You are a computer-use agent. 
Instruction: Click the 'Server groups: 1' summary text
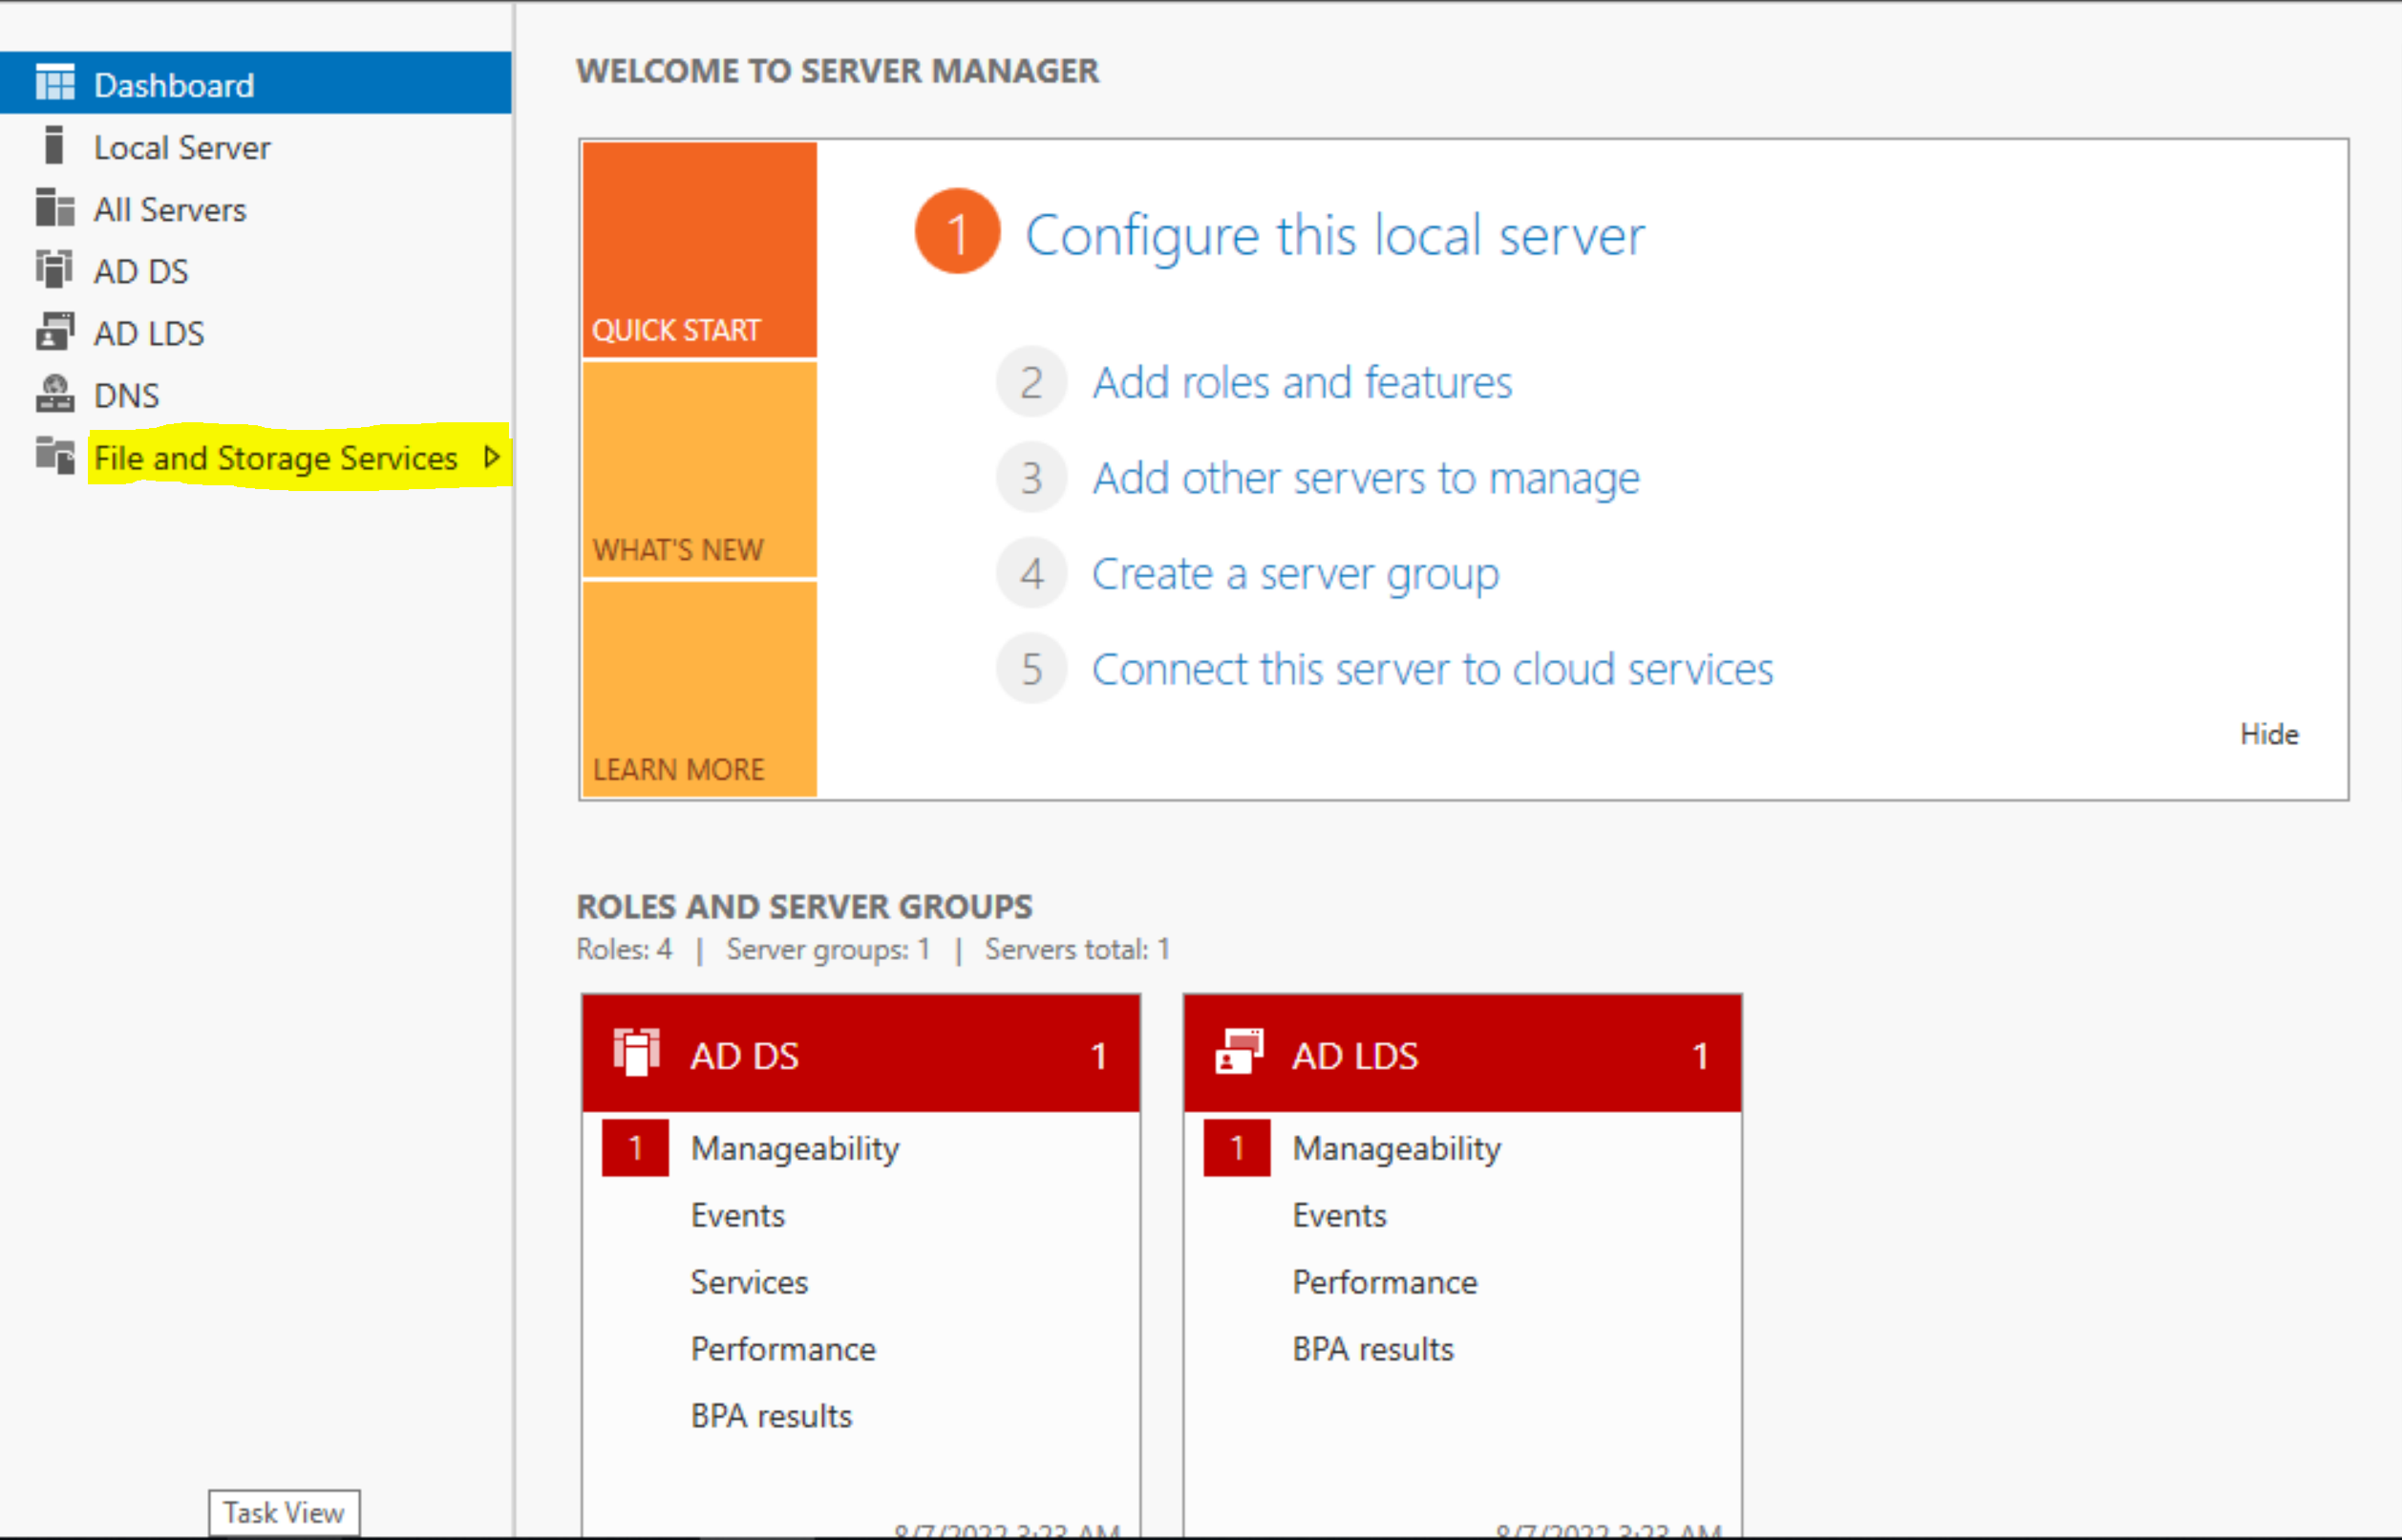tap(828, 949)
